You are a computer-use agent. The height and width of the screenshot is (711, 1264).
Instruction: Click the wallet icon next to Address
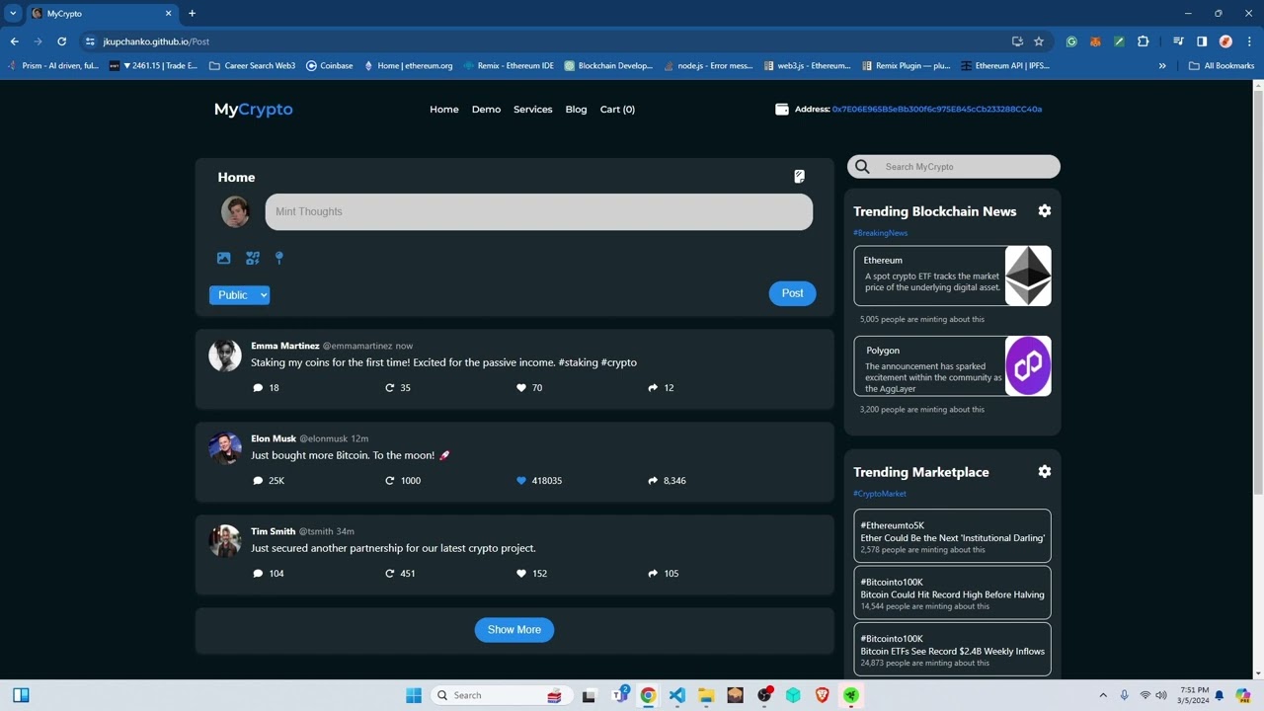(782, 110)
